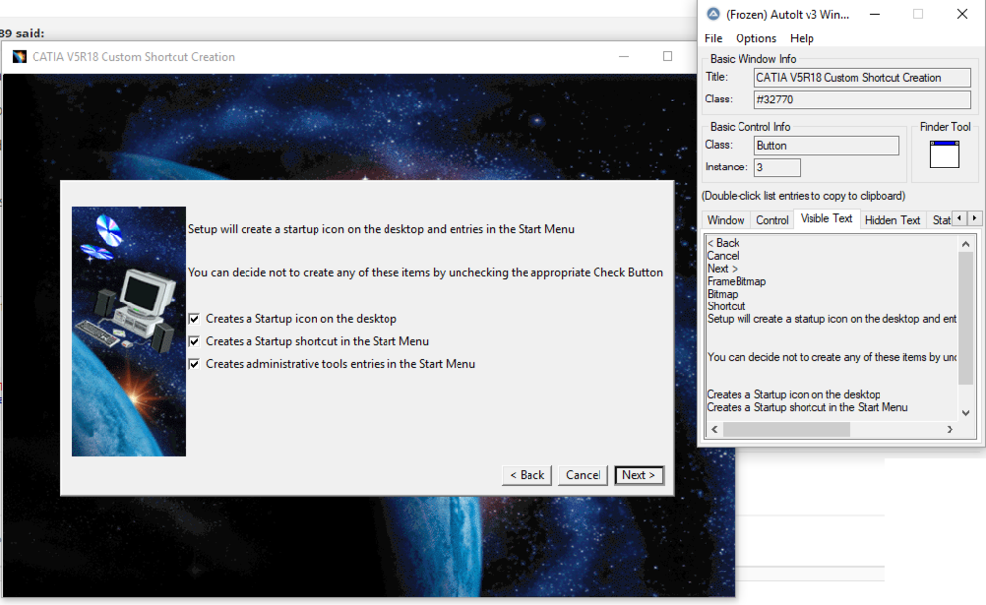This screenshot has width=986, height=605.
Task: Select the Visible Text tab
Action: (x=826, y=218)
